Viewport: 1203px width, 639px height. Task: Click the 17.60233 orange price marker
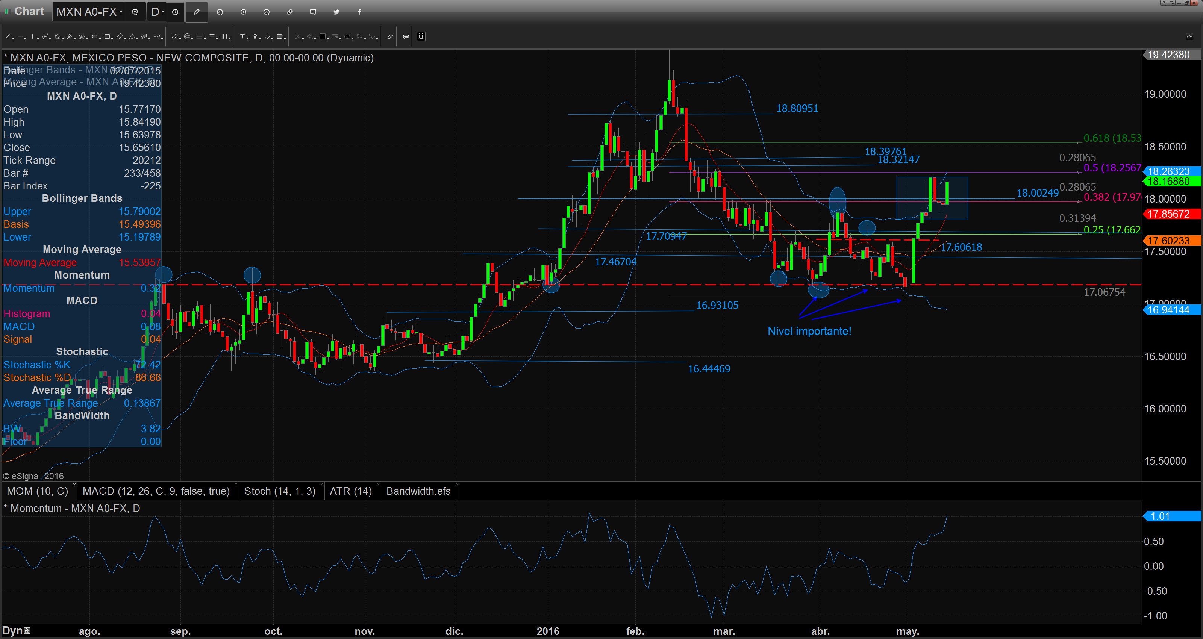[x=1172, y=241]
